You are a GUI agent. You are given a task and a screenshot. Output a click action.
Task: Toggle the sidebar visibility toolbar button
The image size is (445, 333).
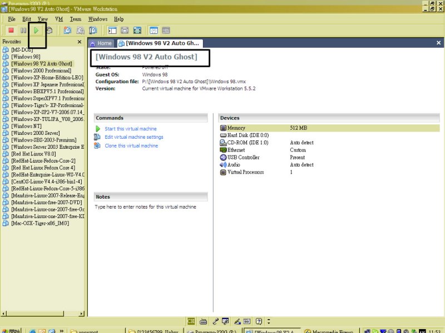point(112,30)
